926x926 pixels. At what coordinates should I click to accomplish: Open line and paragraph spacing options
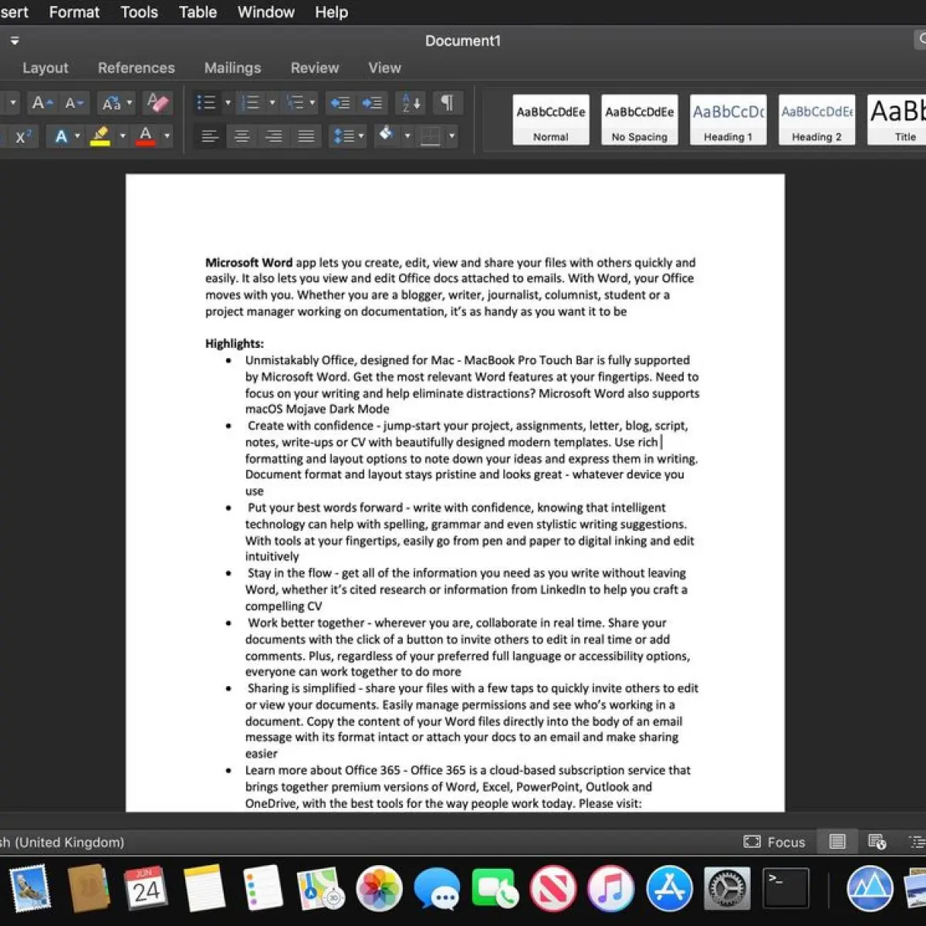pos(347,137)
